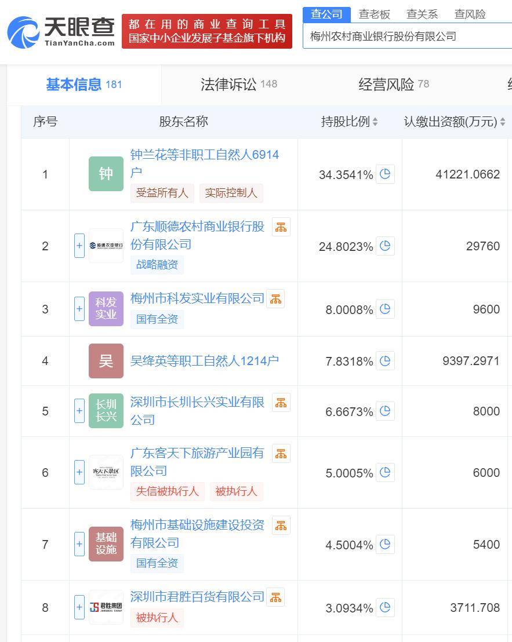Select the 法律诉讼 148 tab
This screenshot has width=512, height=642.
239,85
